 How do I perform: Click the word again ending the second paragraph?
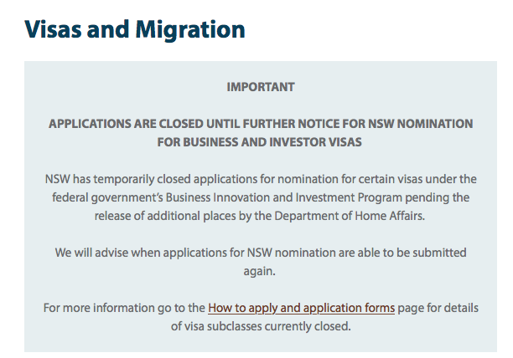point(260,272)
